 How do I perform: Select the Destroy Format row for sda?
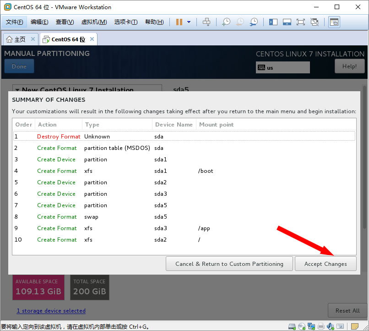tap(183, 137)
